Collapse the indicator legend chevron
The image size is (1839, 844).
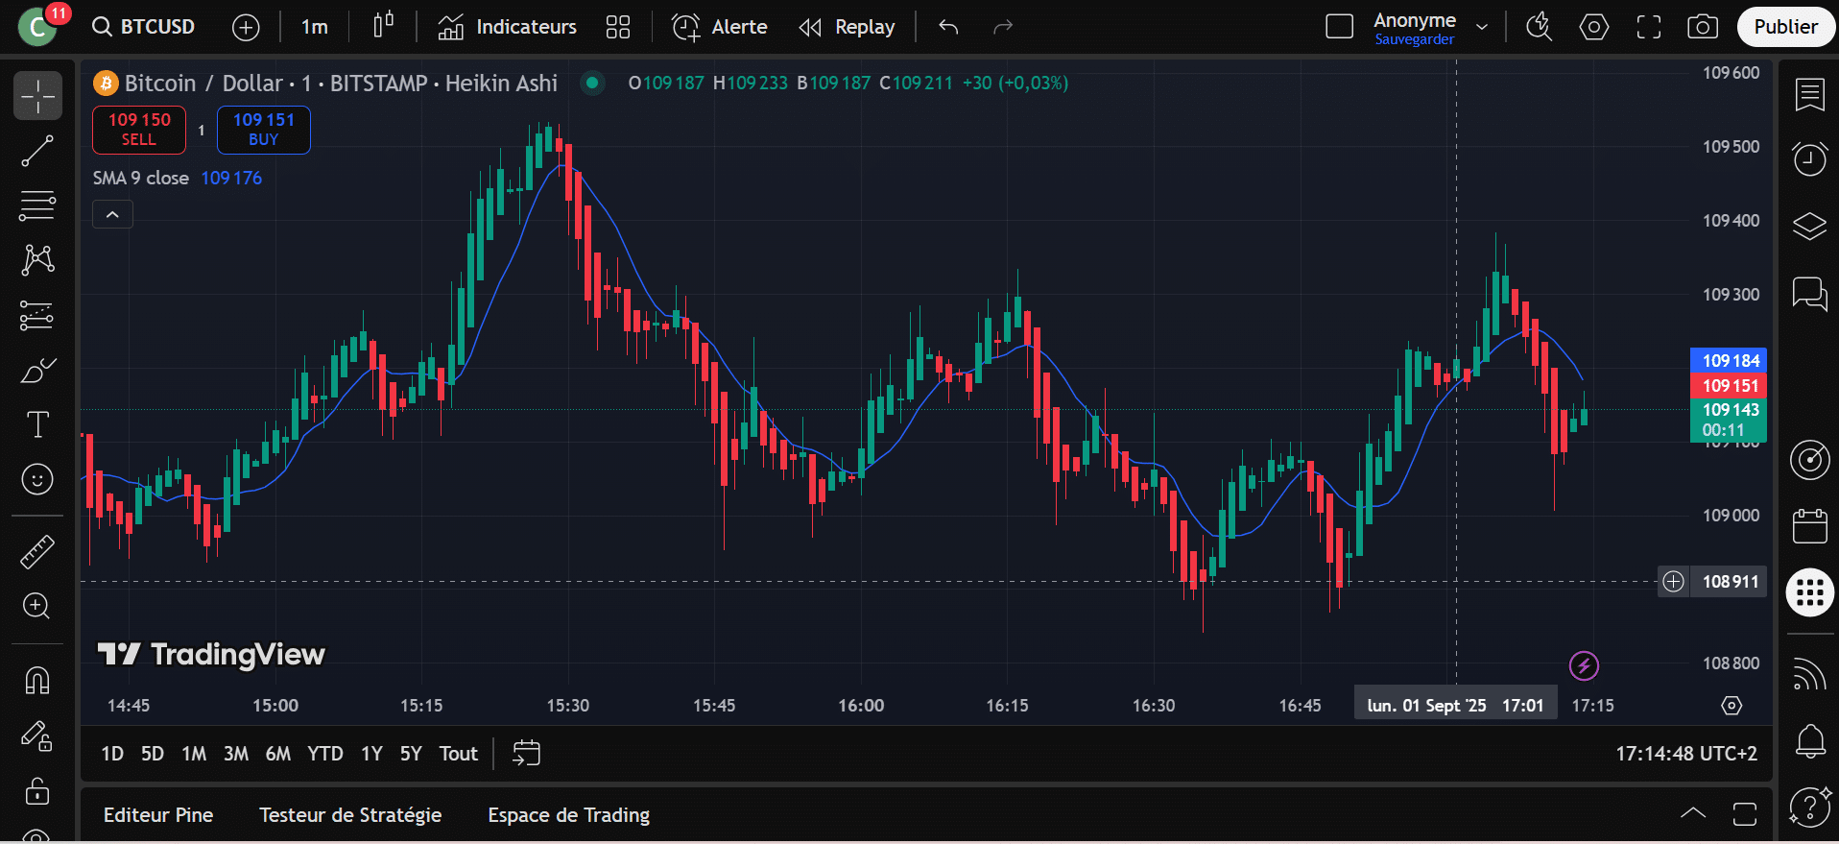[112, 214]
